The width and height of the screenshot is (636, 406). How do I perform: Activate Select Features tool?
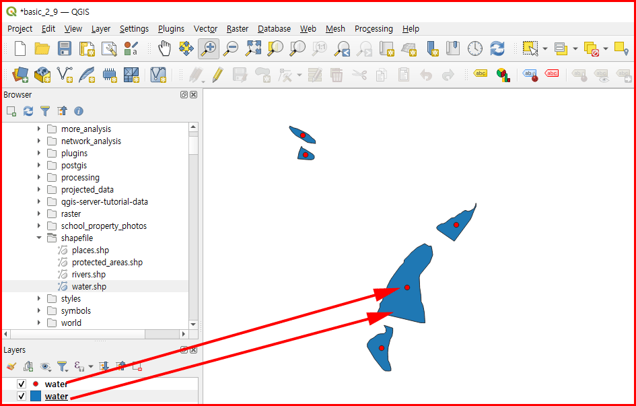tap(530, 48)
